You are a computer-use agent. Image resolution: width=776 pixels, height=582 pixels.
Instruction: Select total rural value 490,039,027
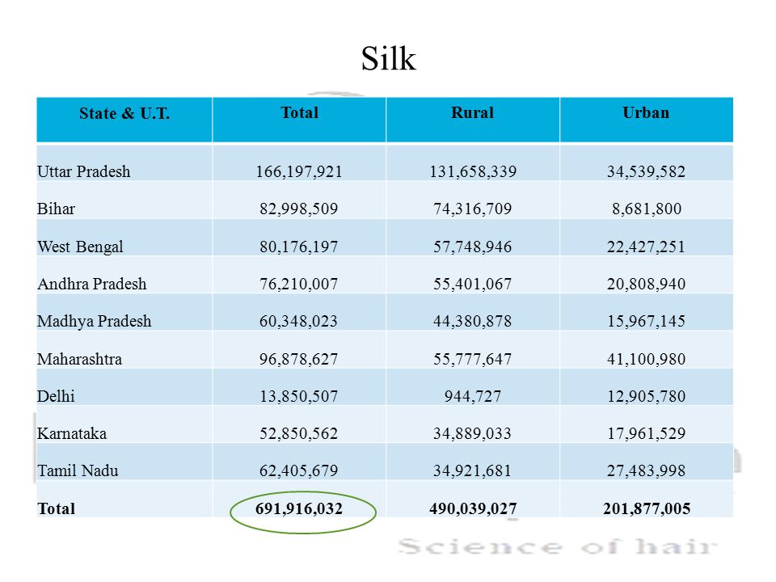pyautogui.click(x=473, y=508)
